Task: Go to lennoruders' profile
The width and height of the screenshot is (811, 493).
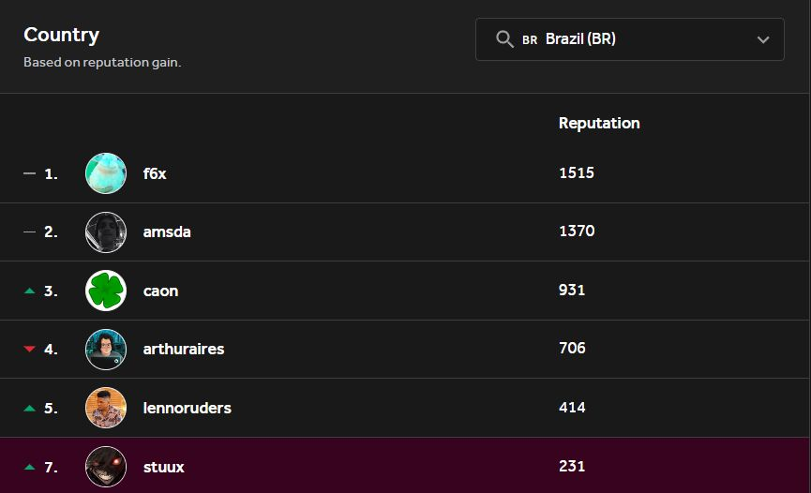Action: 187,408
